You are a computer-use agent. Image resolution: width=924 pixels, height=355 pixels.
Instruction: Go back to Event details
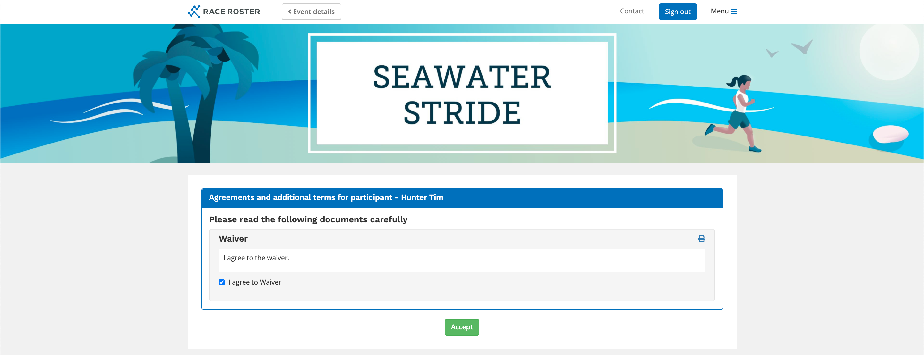coord(311,12)
